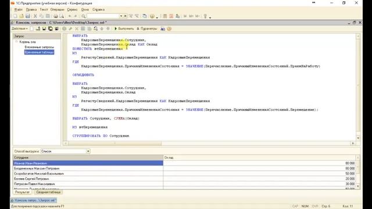Viewport: 372px width, 209px height.
Task: Click the move down arrow in console toolbar
Action: point(108,28)
